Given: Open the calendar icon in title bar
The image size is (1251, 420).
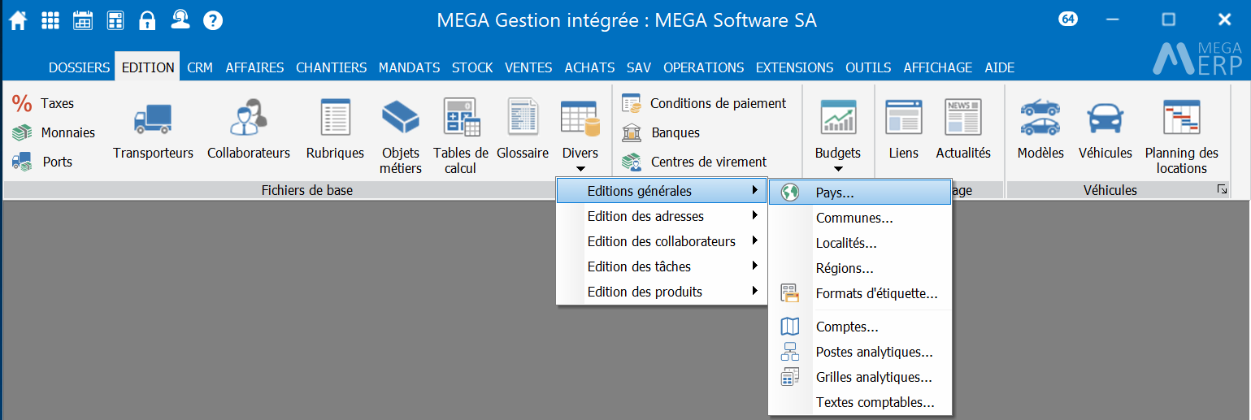Looking at the screenshot, I should tap(83, 20).
